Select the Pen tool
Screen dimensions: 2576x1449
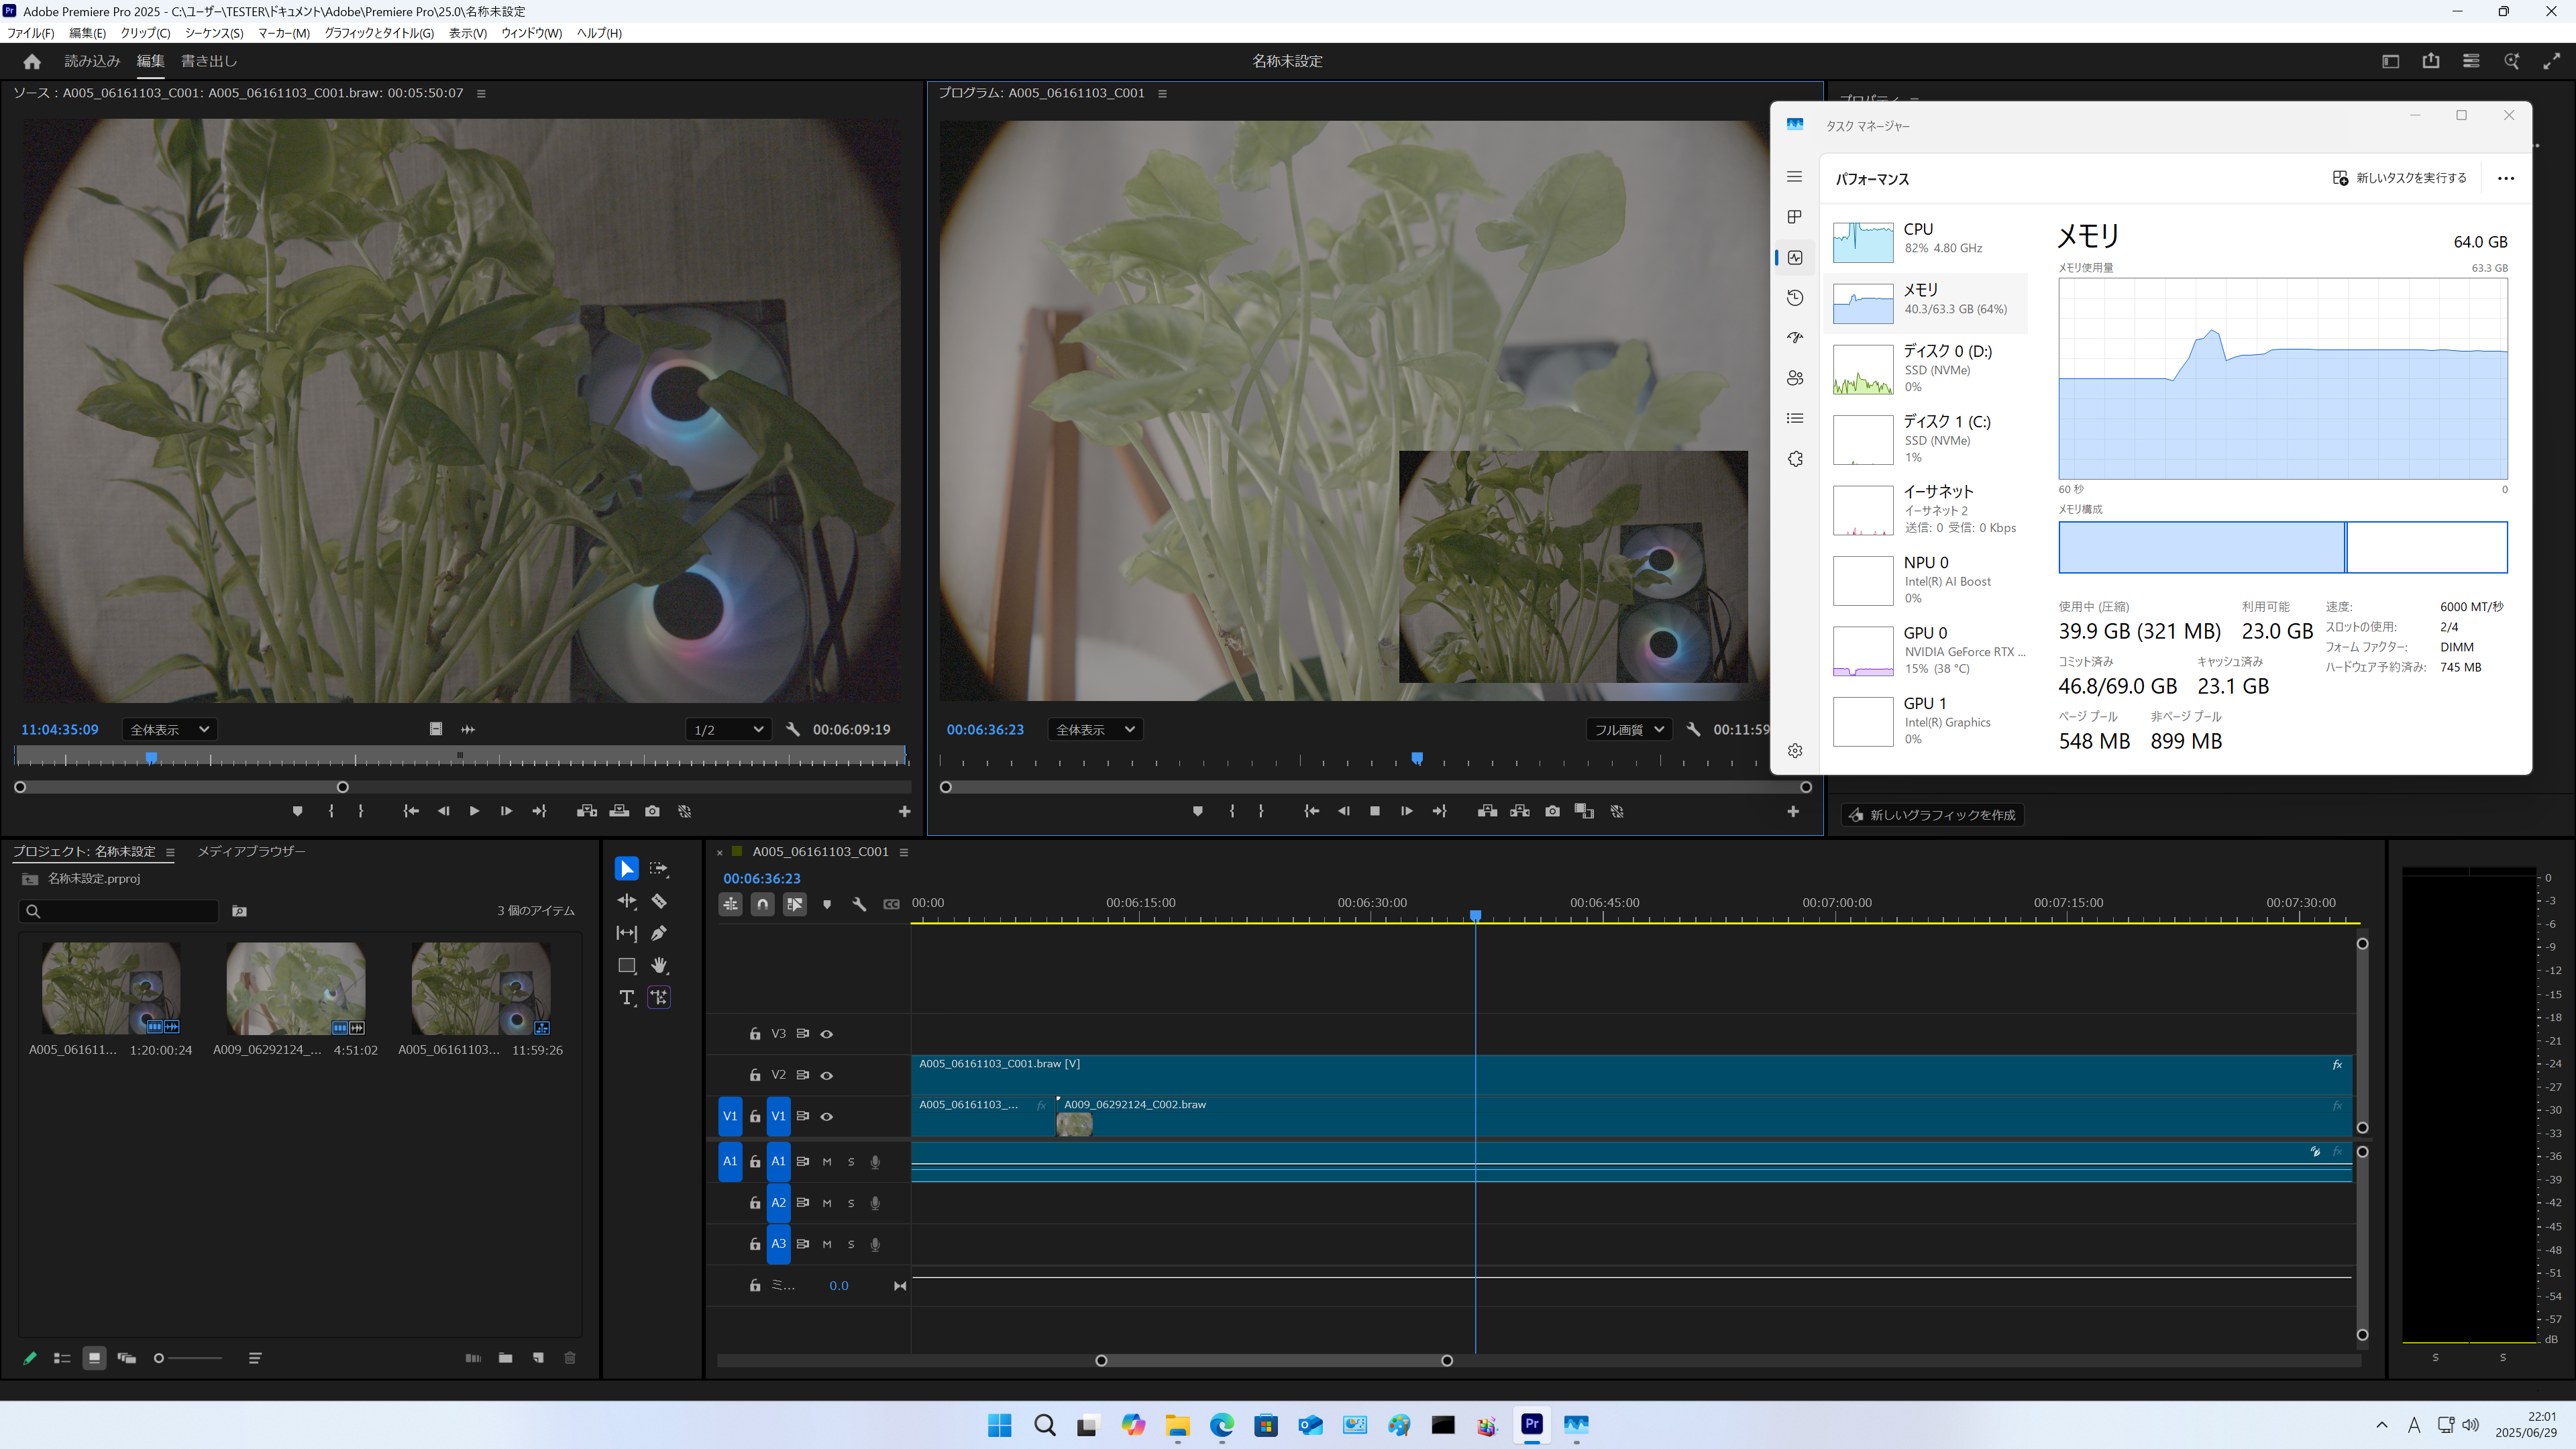click(659, 933)
